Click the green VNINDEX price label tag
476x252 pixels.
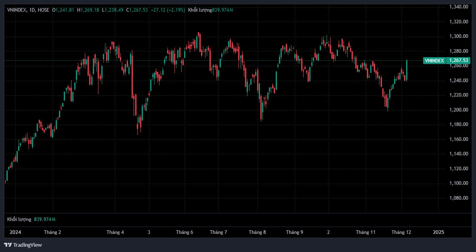pos(434,60)
